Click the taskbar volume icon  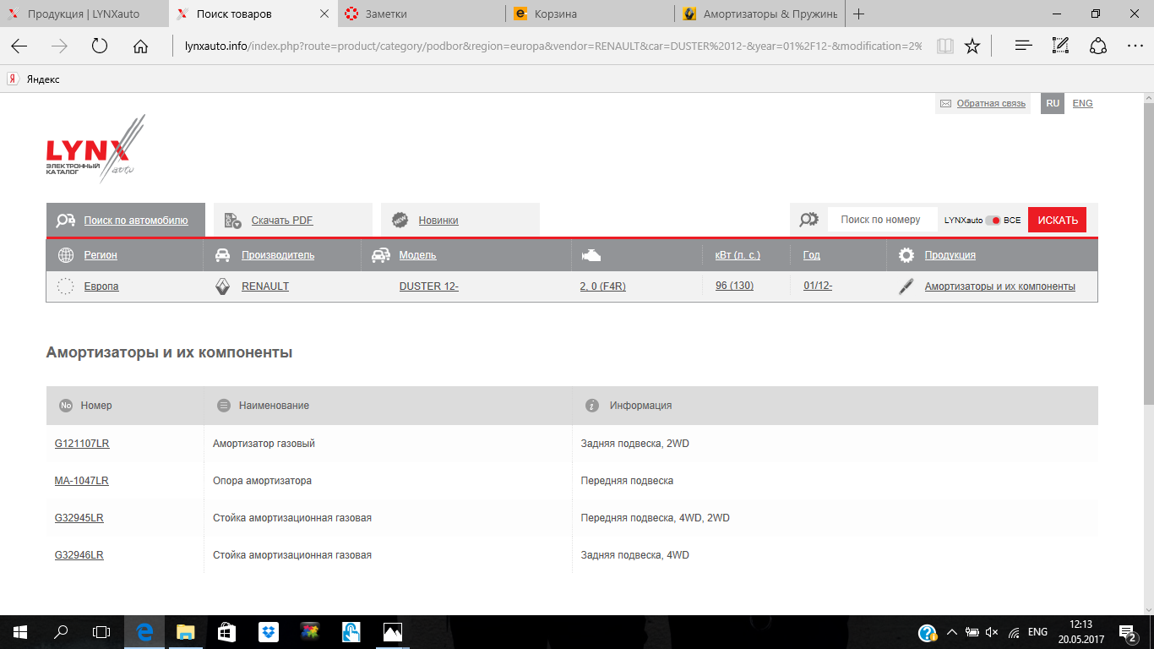[x=993, y=632]
